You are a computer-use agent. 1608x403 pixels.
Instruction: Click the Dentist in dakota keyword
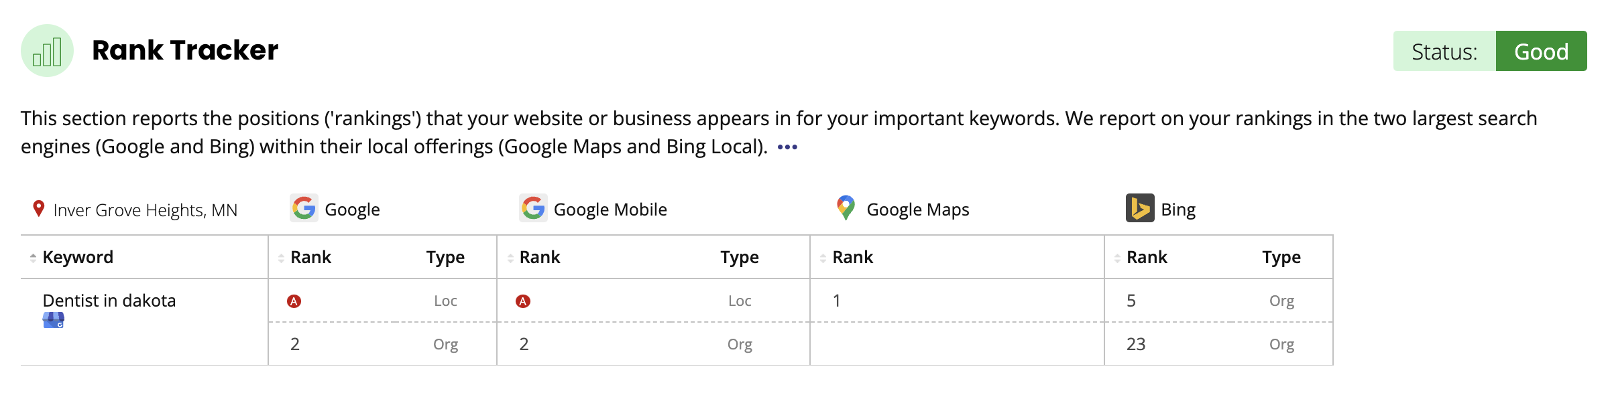109,301
